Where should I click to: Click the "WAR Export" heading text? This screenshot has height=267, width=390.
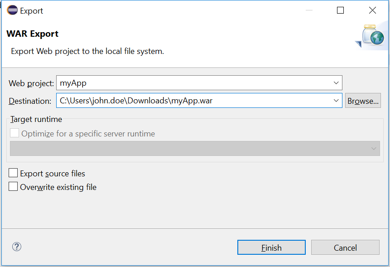33,34
